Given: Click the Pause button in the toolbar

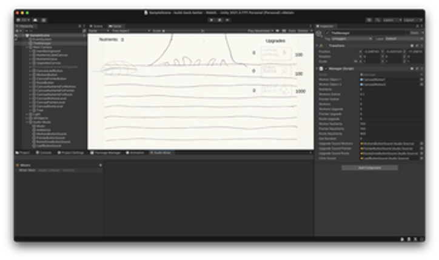Looking at the screenshot, I should [x=219, y=20].
